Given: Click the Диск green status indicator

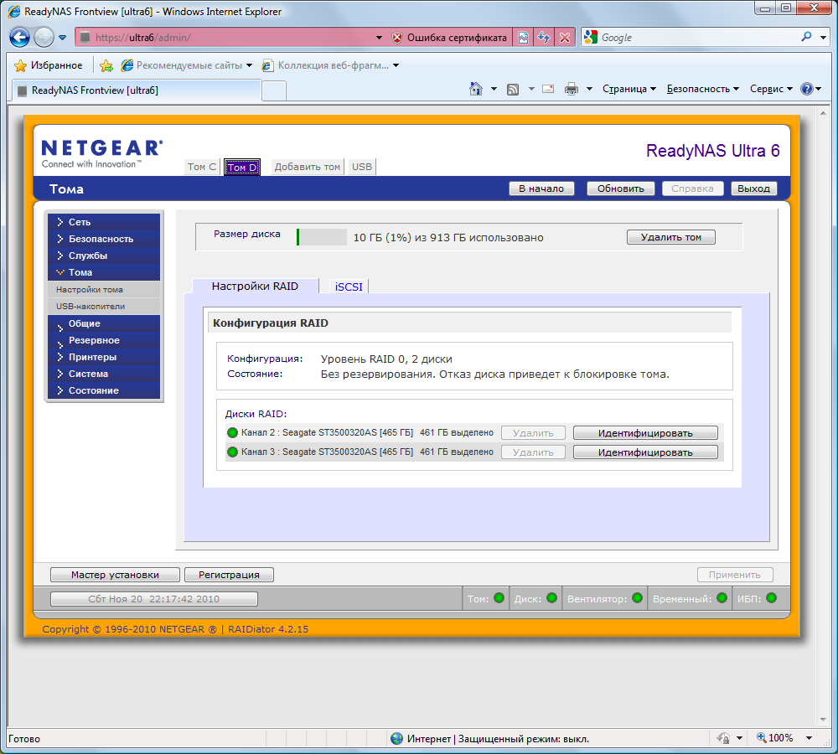Looking at the screenshot, I should (x=552, y=598).
